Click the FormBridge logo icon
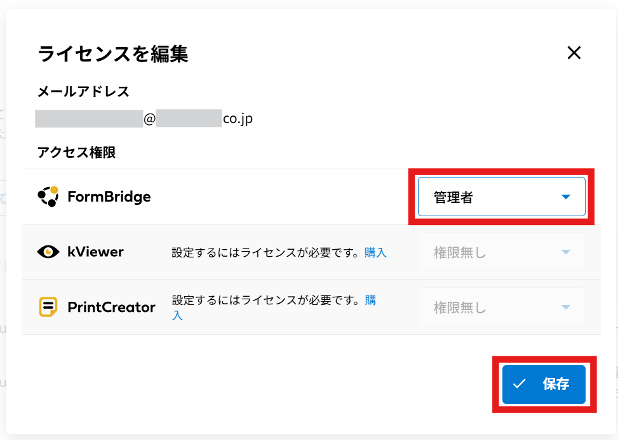This screenshot has height=440, width=618. point(48,197)
